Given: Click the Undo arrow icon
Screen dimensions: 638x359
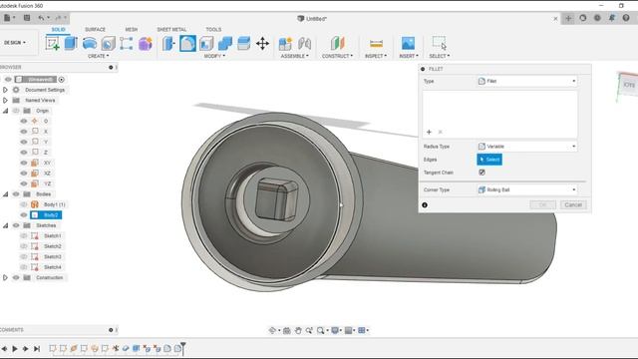Looking at the screenshot, I should point(41,18).
